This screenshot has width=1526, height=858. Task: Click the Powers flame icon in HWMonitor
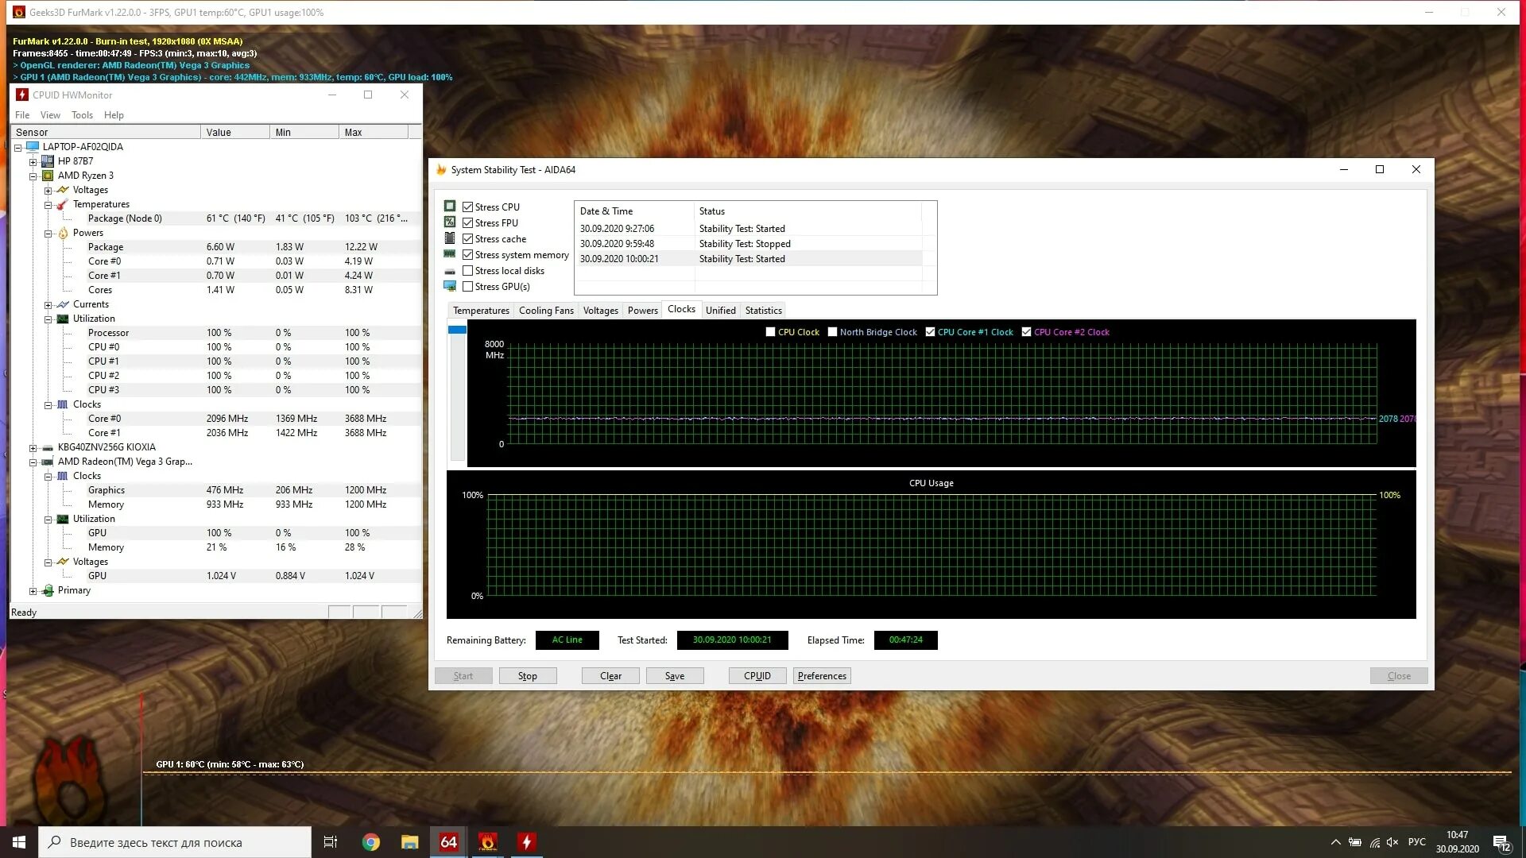coord(63,233)
